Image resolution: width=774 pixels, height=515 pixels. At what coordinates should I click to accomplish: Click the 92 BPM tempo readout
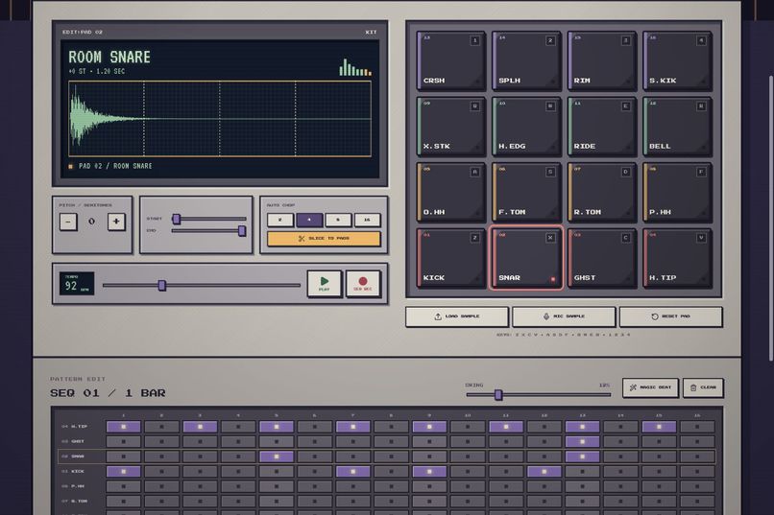77,284
